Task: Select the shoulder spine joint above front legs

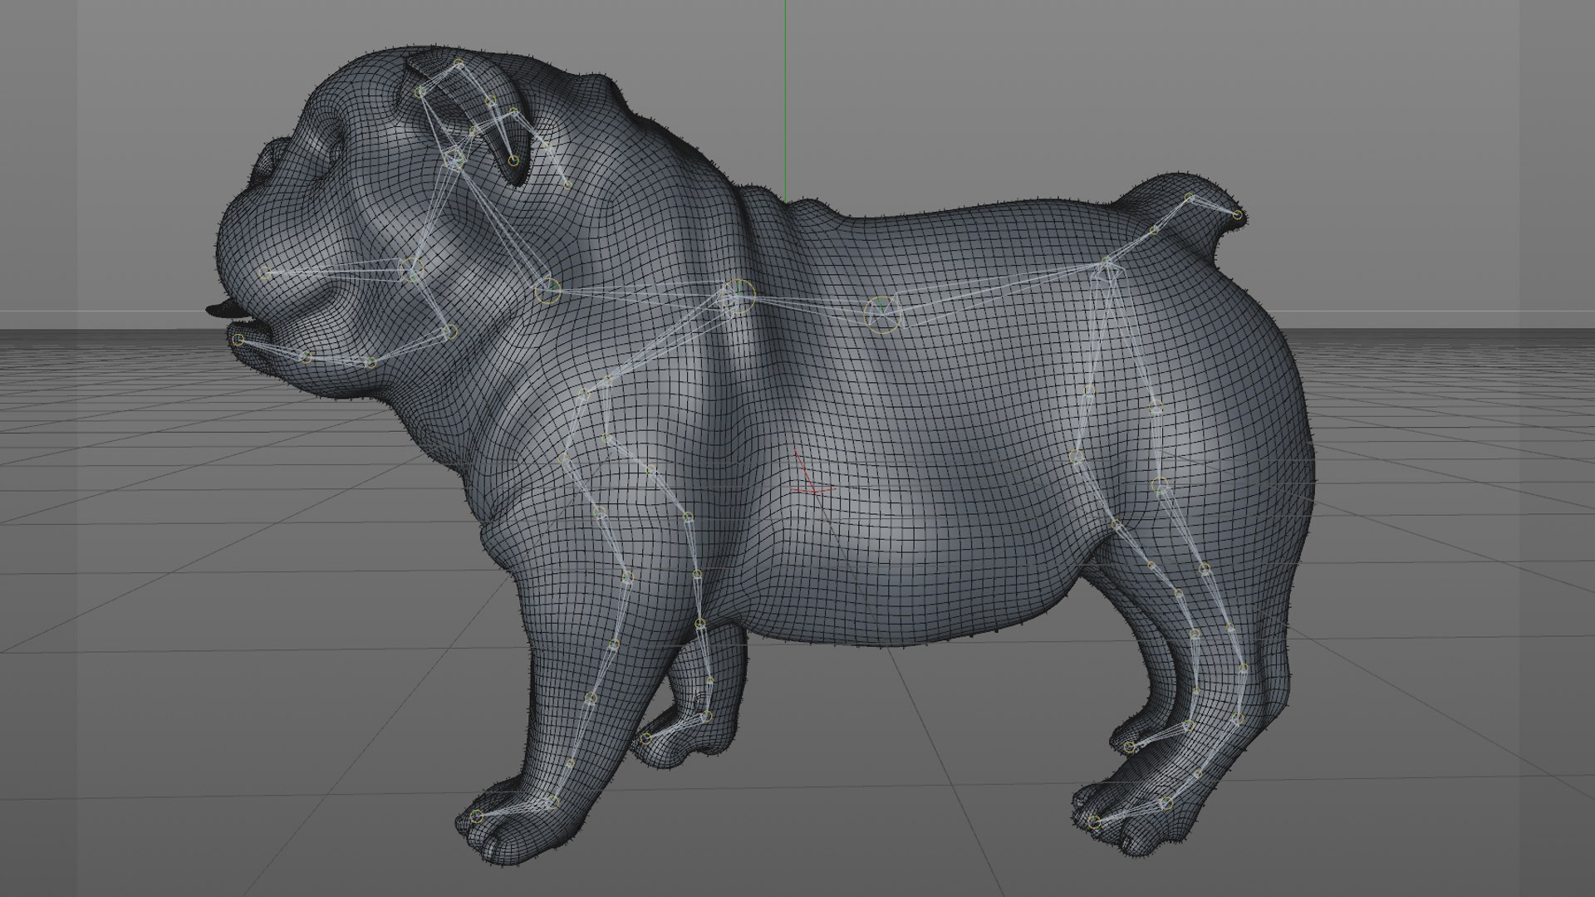Action: [x=736, y=296]
